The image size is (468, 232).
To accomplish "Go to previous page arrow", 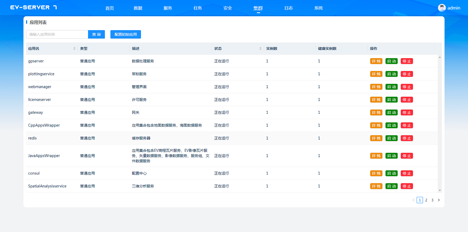I will pos(413,200).
